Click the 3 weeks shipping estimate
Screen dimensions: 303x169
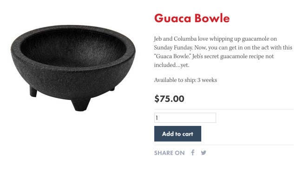pos(207,80)
